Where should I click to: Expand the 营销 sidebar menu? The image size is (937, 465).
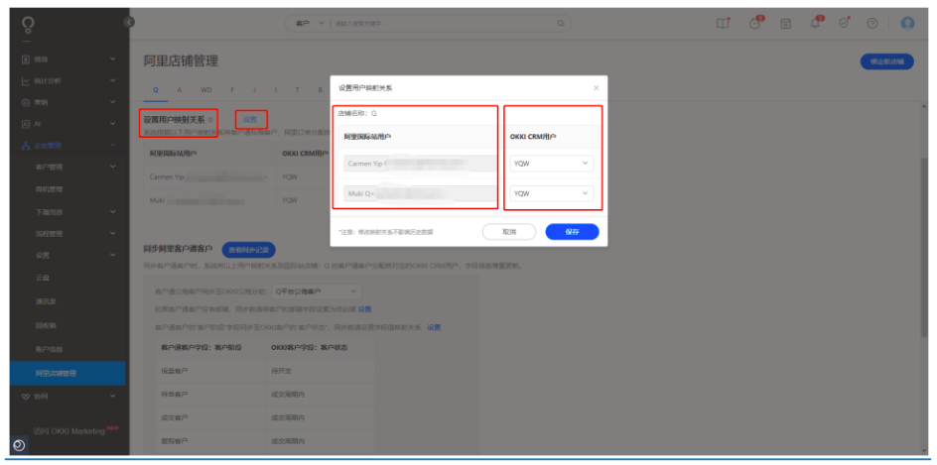point(113,102)
